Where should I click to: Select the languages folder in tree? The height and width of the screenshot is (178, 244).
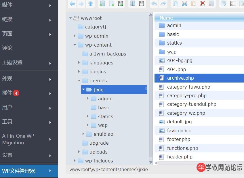tap(101, 63)
